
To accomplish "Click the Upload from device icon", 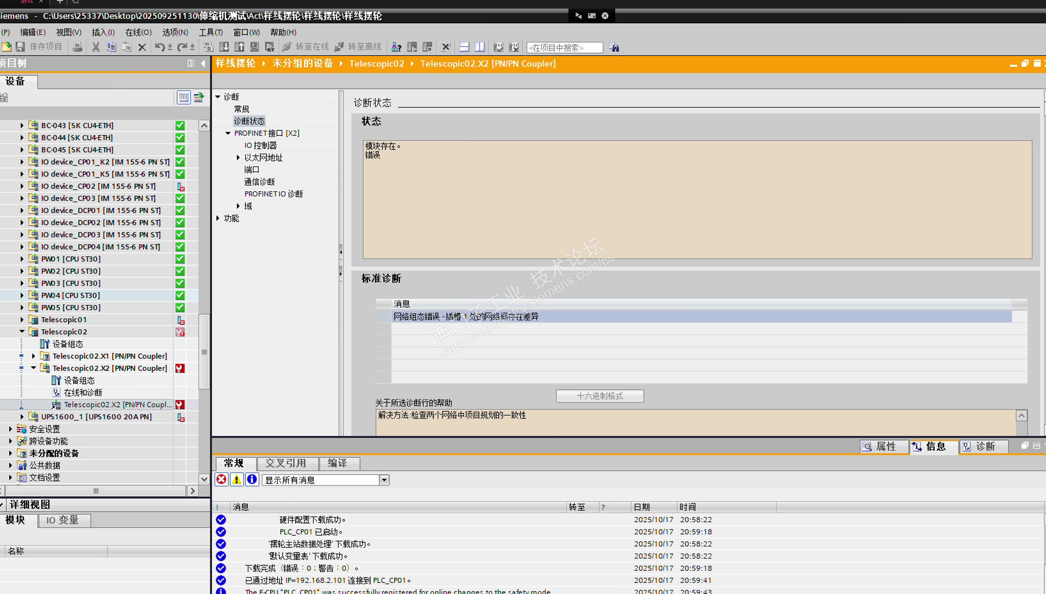I will tap(239, 47).
